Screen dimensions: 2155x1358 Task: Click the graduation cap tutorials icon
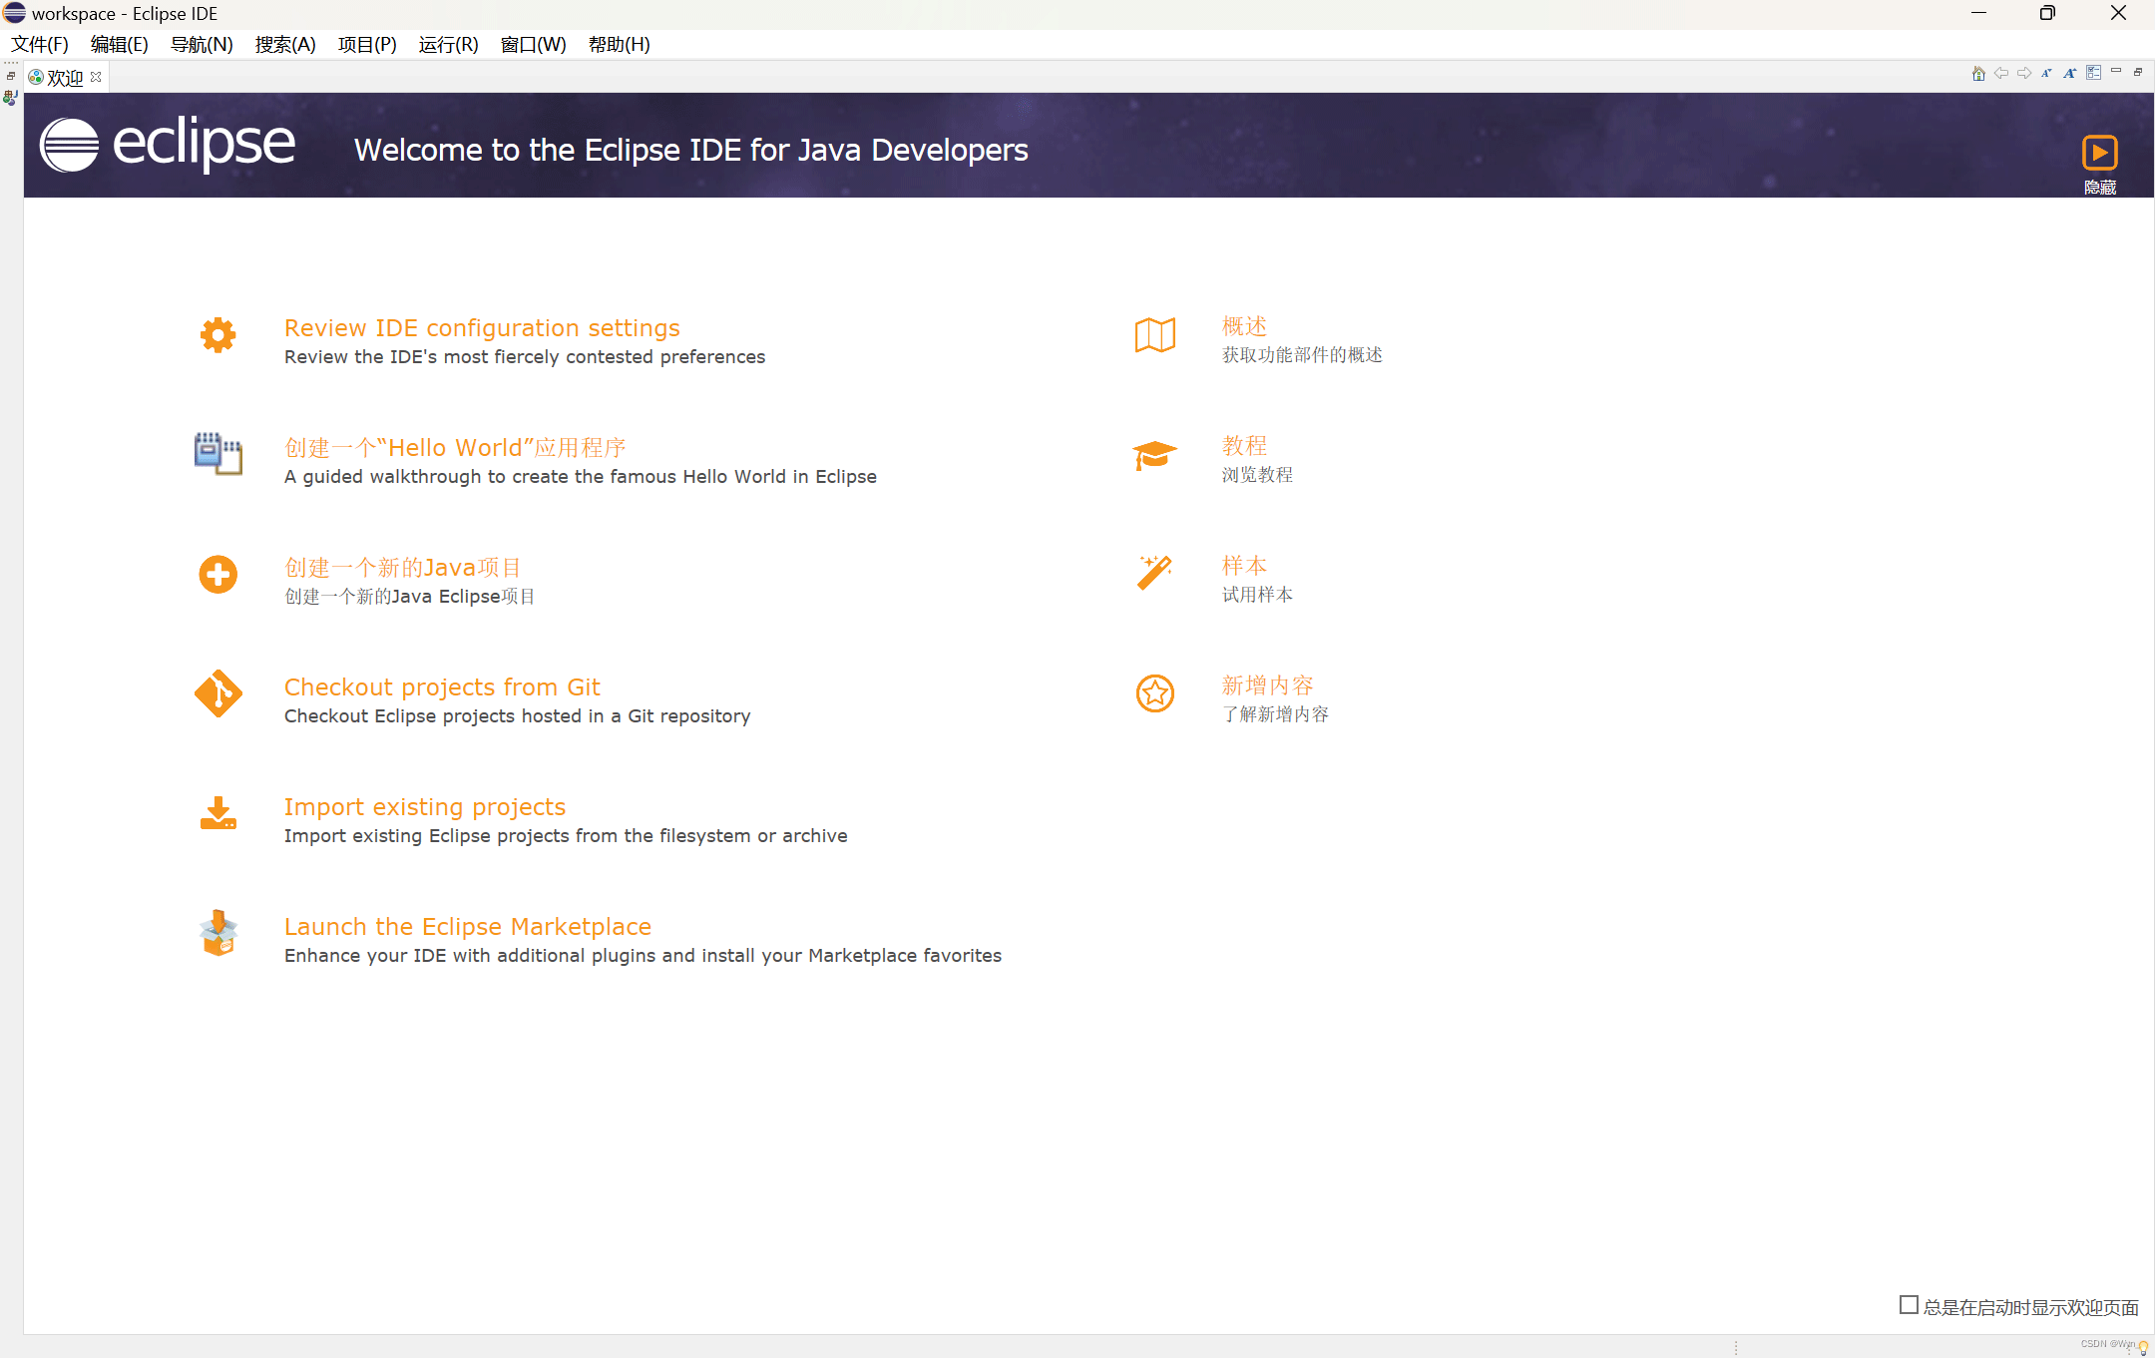[1154, 455]
